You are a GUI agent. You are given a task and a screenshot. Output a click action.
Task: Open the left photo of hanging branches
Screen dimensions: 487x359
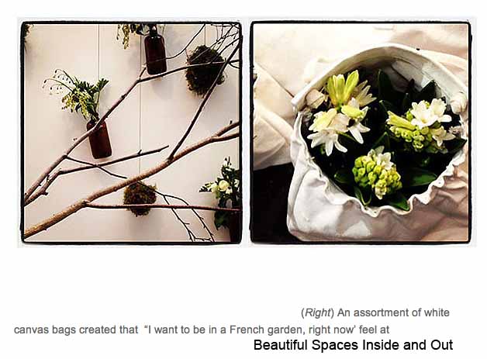(x=131, y=133)
